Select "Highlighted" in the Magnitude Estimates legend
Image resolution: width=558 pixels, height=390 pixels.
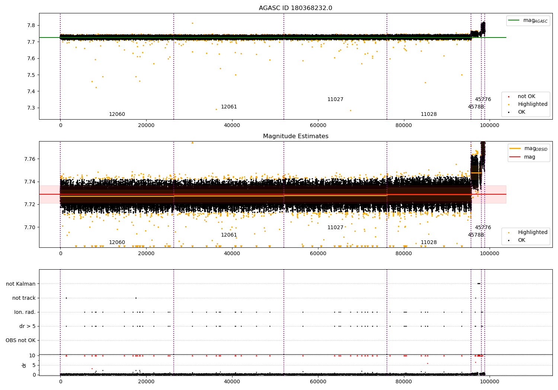[x=528, y=233]
